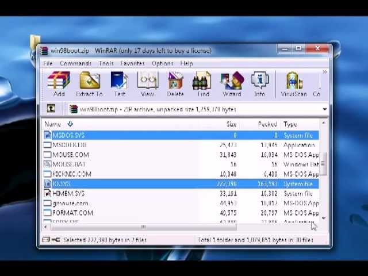The width and height of the screenshot is (368, 276).
Task: Minimize the WinRAR window
Action: click(x=285, y=49)
